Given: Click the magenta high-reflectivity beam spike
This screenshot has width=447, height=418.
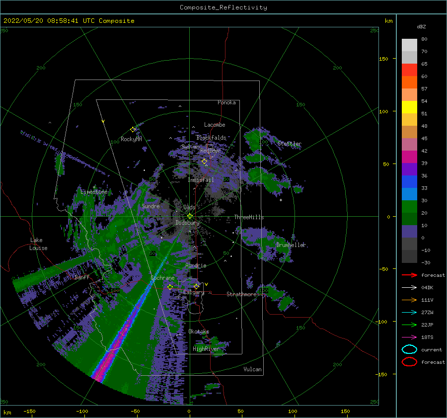Looking at the screenshot, I should tap(115, 345).
